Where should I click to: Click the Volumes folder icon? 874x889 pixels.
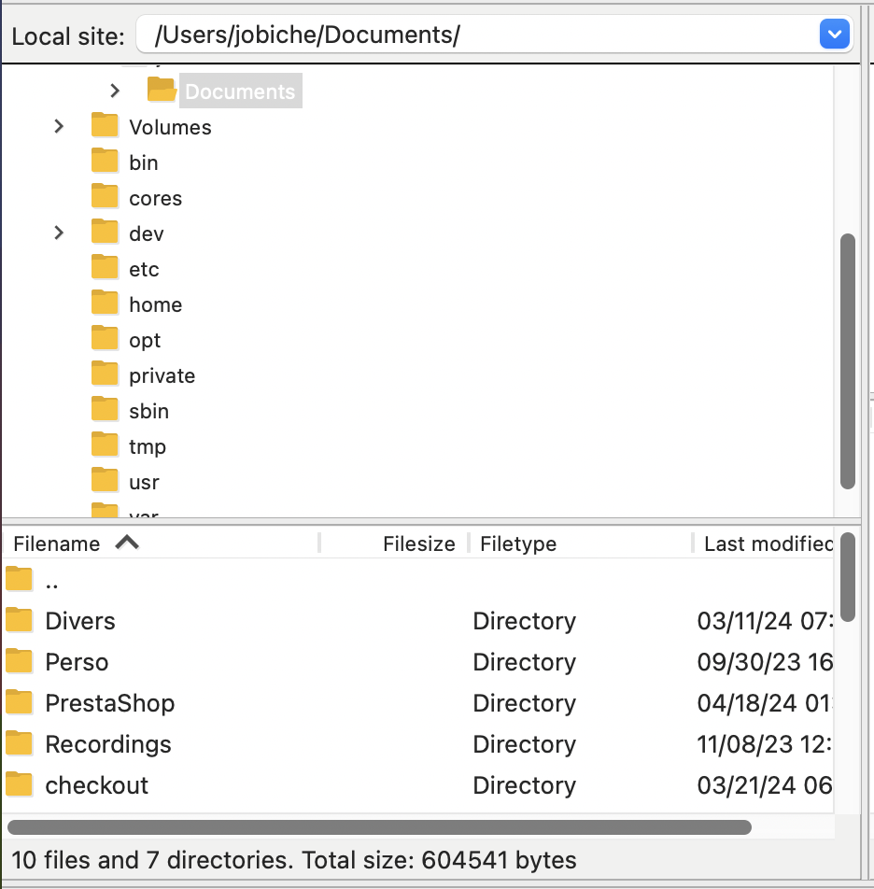point(105,126)
